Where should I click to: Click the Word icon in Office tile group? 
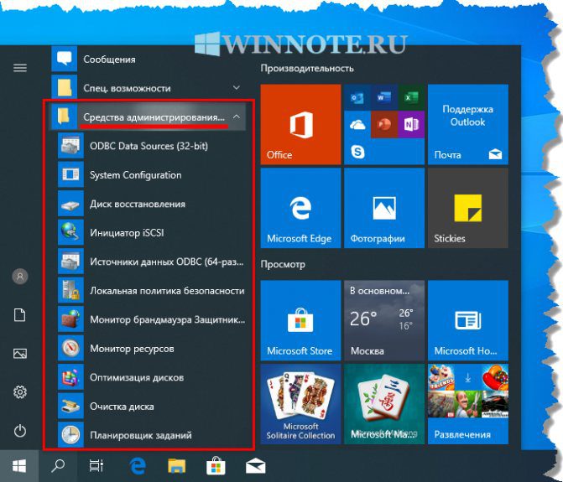(384, 97)
